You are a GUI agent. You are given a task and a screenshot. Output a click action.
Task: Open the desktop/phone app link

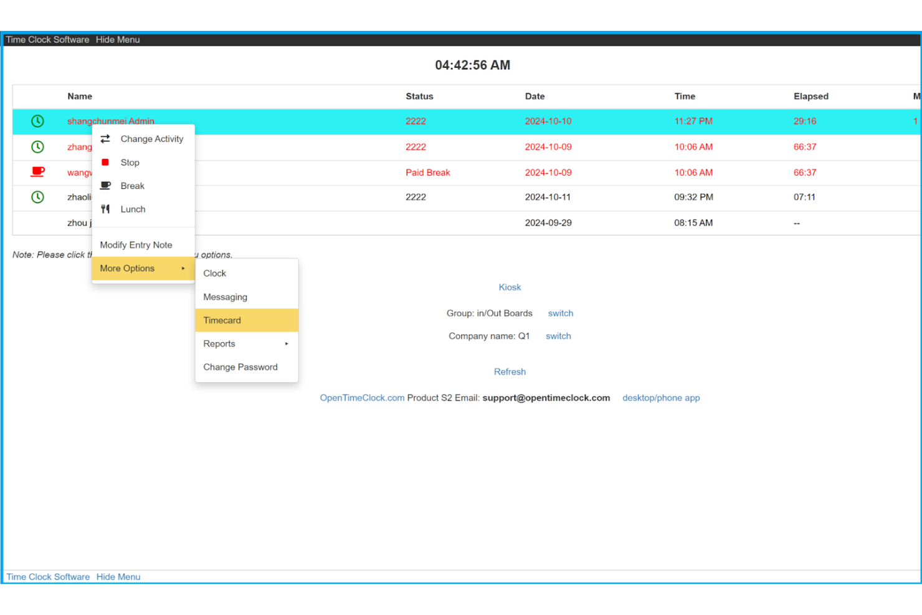(x=661, y=398)
